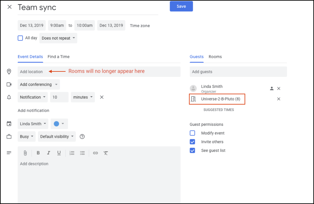Image resolution: width=314 pixels, height=204 pixels.
Task: Open the blue event color picker
Action: click(x=59, y=124)
